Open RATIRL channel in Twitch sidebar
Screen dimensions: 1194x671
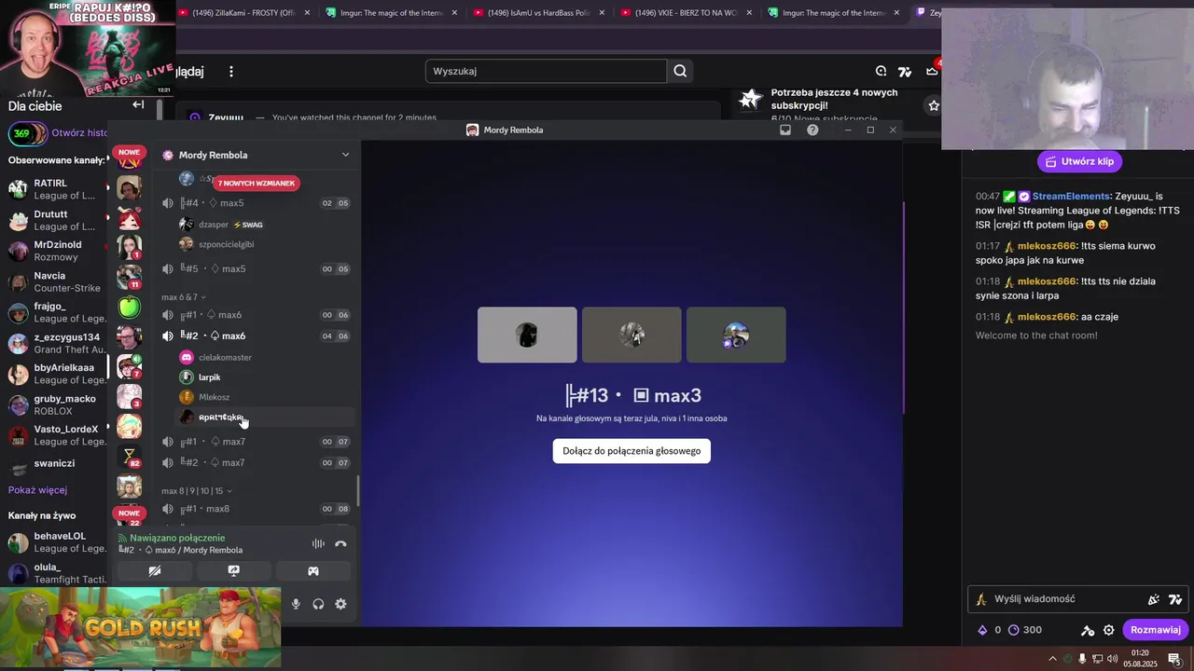[56, 189]
